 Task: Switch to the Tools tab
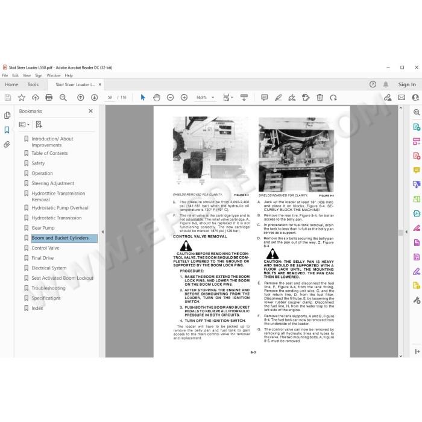33,84
